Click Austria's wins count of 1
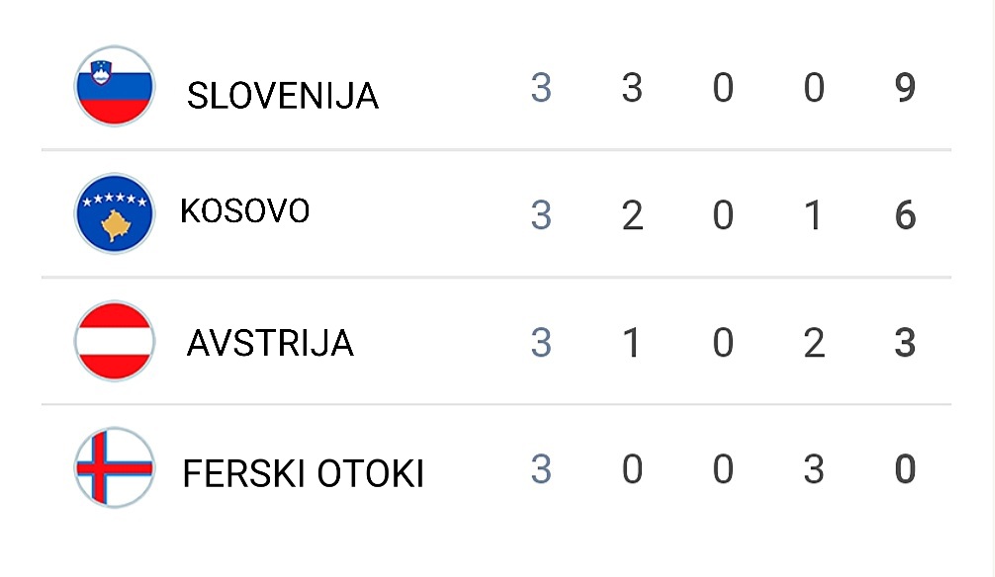The width and height of the screenshot is (995, 577). (631, 343)
